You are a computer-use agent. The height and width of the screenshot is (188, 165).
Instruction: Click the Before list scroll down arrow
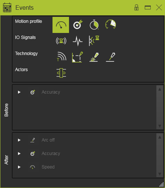tap(160, 126)
